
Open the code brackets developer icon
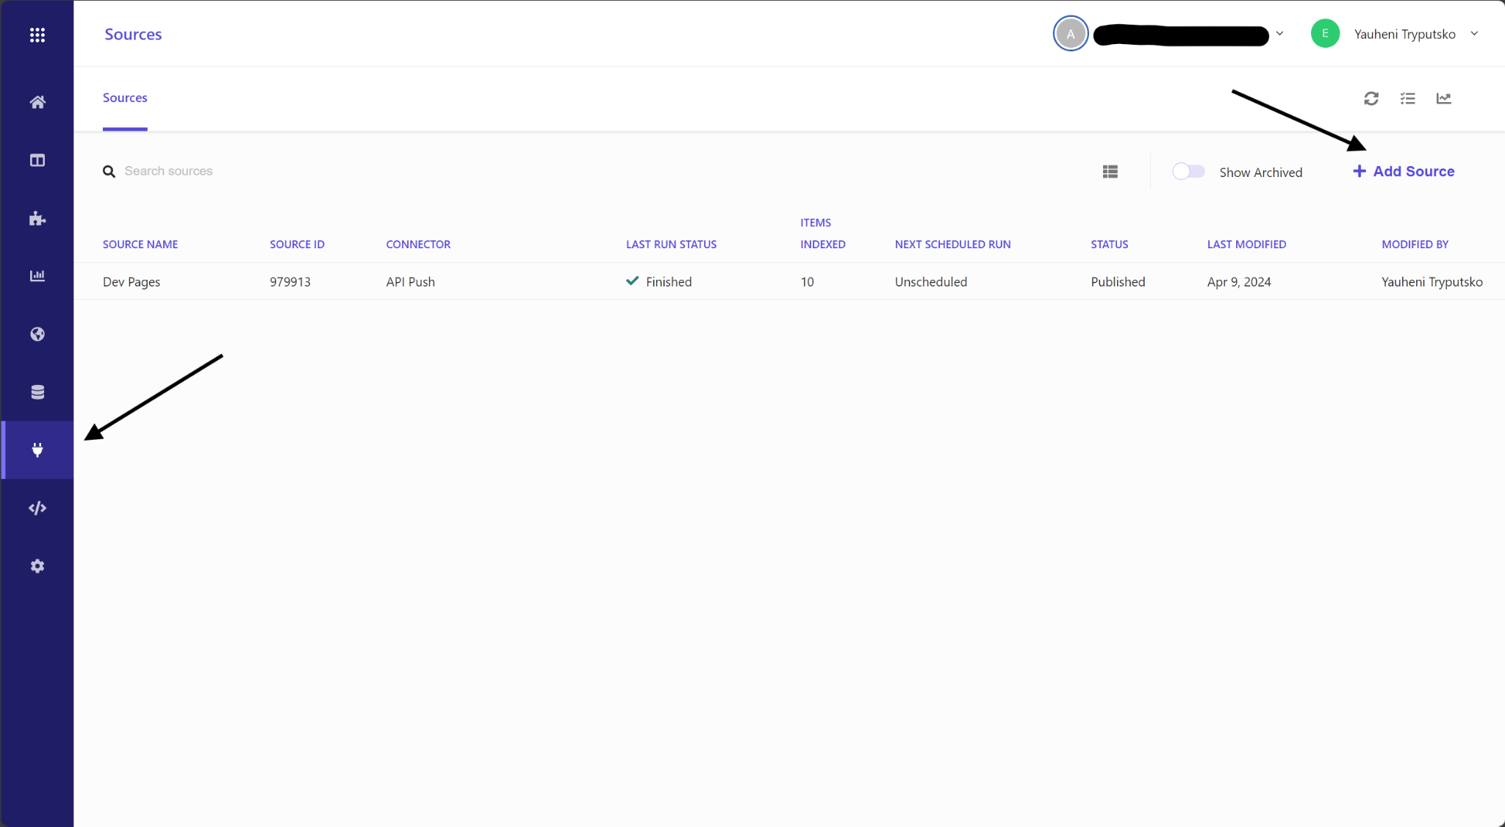point(37,508)
